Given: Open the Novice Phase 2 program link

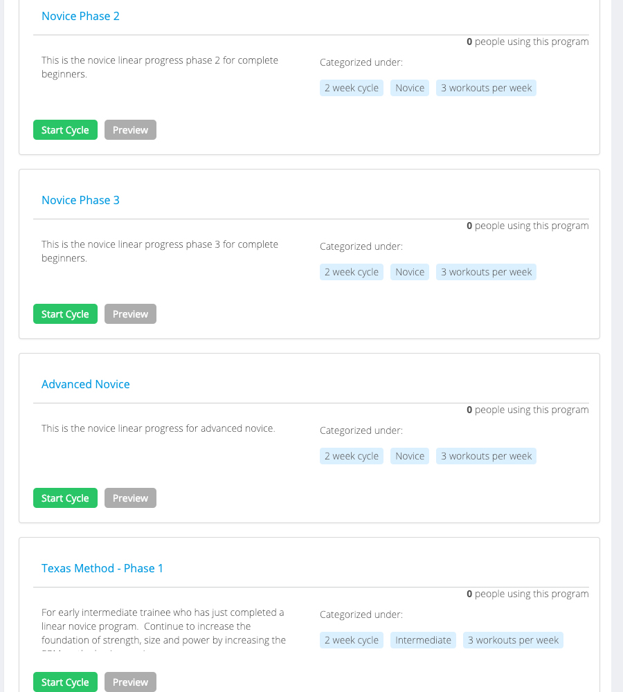Looking at the screenshot, I should [x=80, y=16].
